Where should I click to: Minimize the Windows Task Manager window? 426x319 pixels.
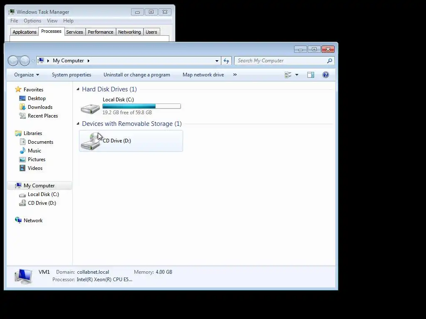coord(137,12)
